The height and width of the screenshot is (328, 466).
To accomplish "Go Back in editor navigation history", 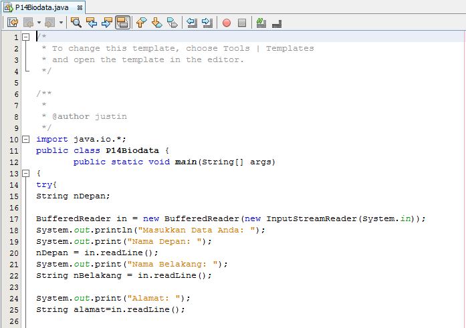I will coord(29,23).
